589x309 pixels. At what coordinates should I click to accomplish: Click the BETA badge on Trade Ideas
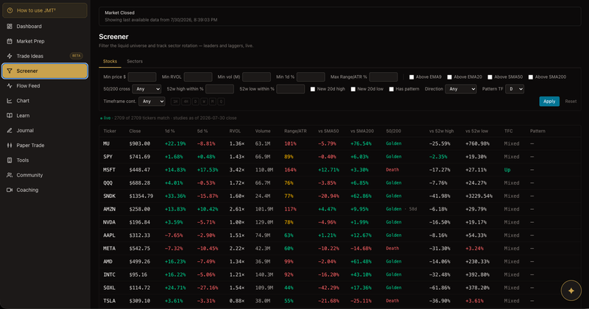(77, 56)
